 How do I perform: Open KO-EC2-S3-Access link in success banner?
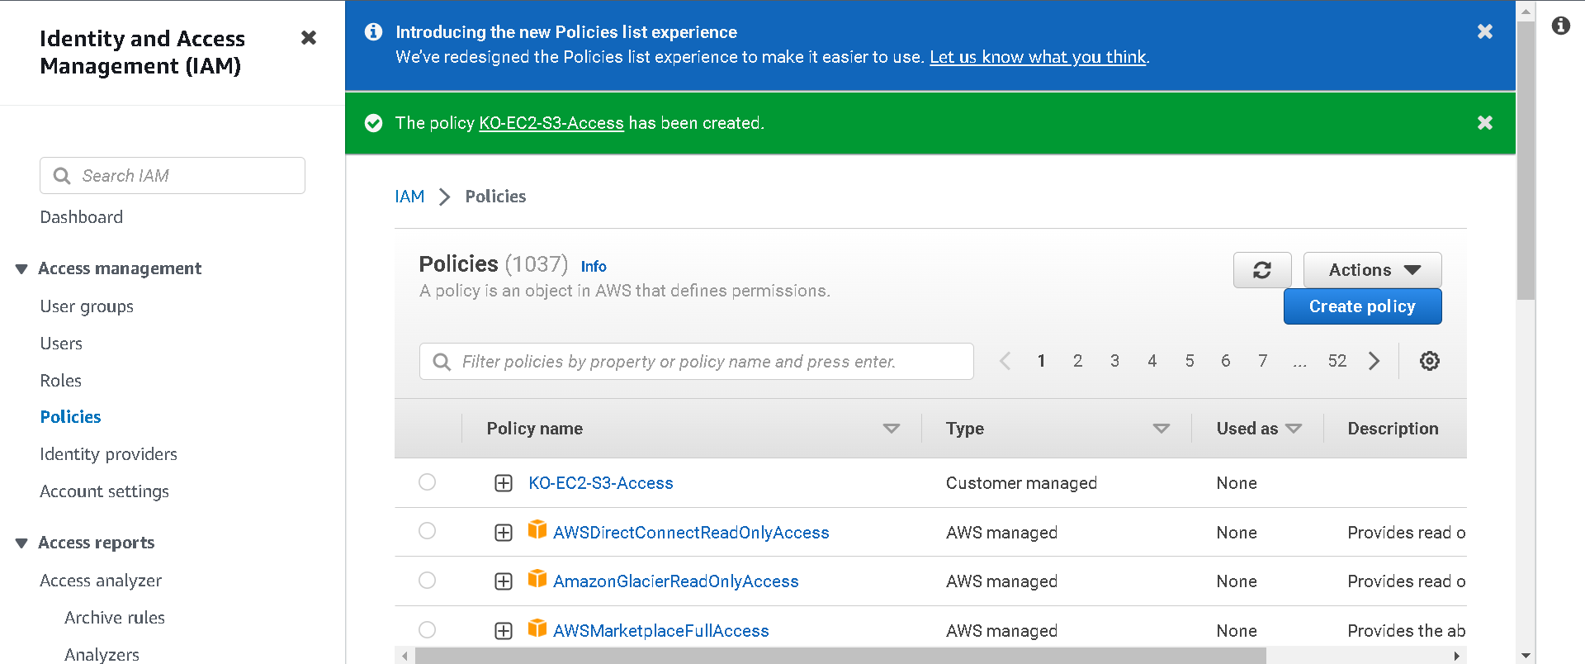[x=551, y=123]
